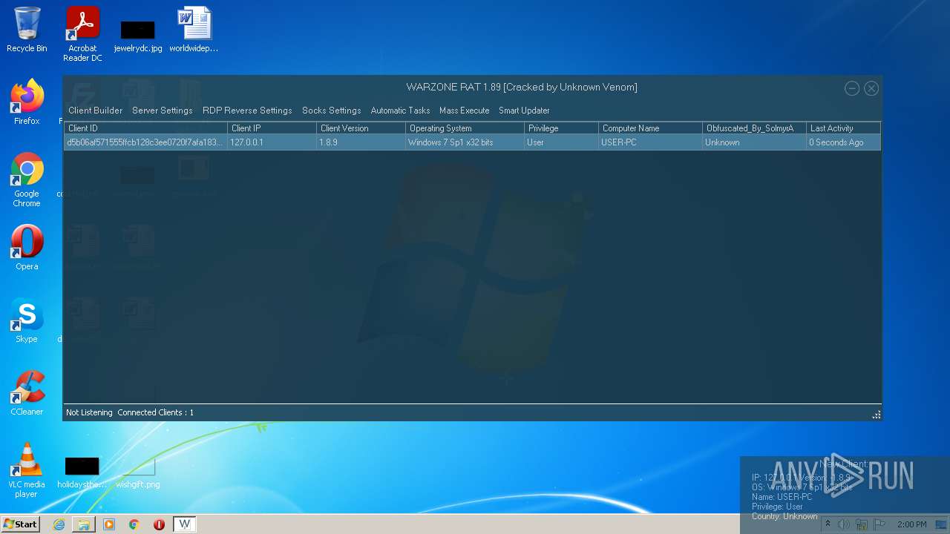Image resolution: width=950 pixels, height=534 pixels.
Task: Click the USER-PC computer name cell
Action: 650,142
